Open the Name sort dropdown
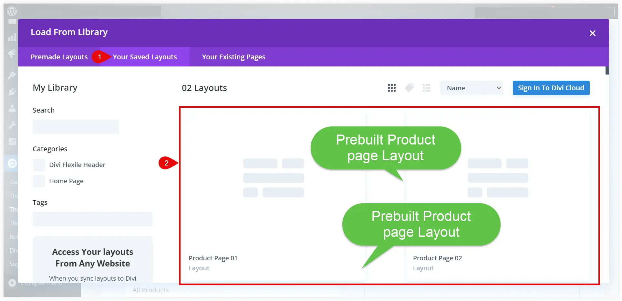 tap(472, 88)
